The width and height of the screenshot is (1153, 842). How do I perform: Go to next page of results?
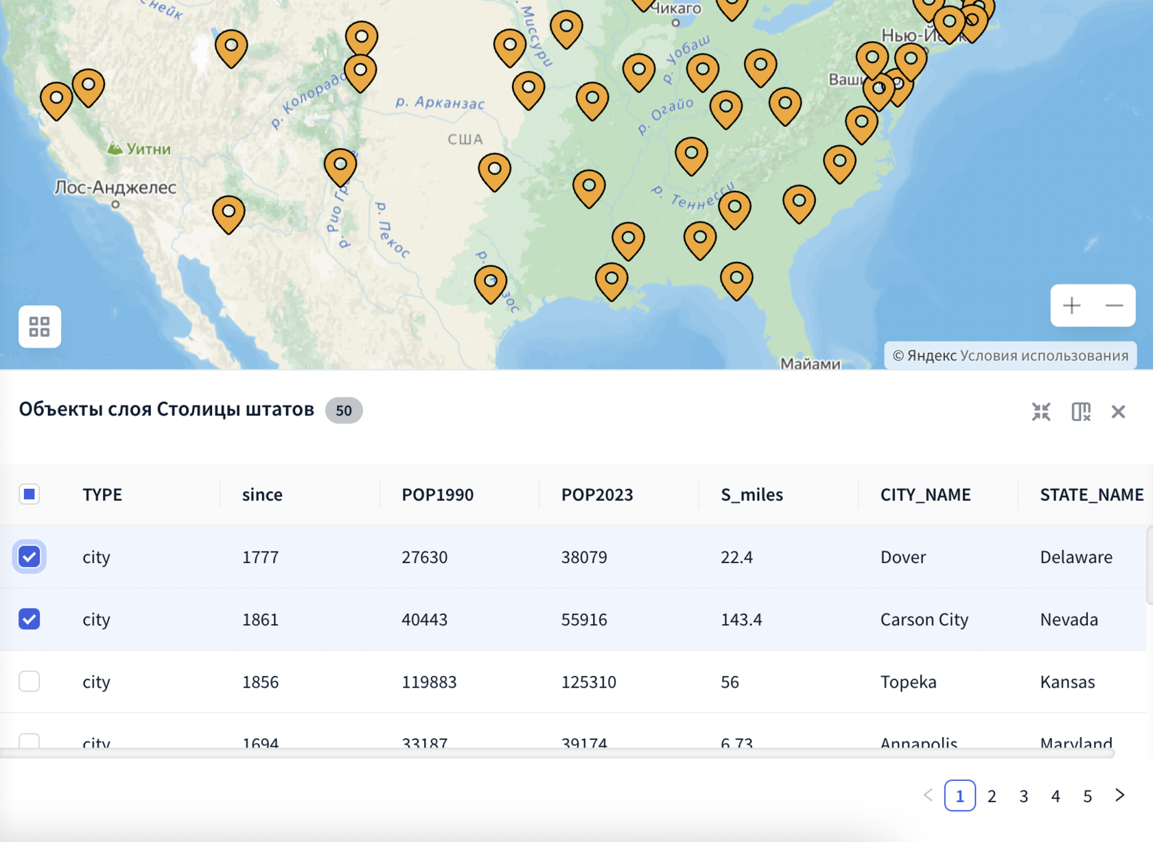pyautogui.click(x=1119, y=795)
